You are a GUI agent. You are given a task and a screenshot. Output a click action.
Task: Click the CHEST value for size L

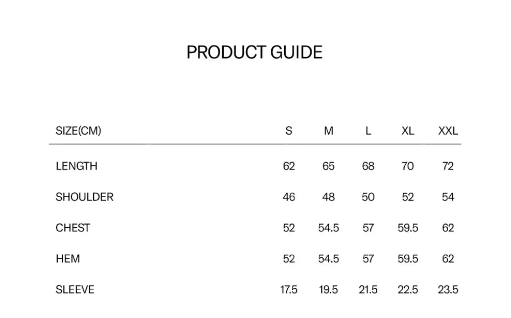pos(368,228)
